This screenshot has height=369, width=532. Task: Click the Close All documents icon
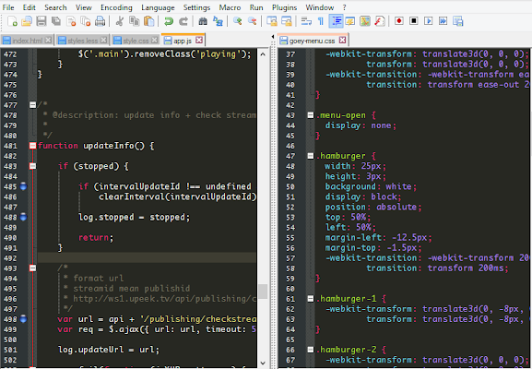(x=85, y=21)
